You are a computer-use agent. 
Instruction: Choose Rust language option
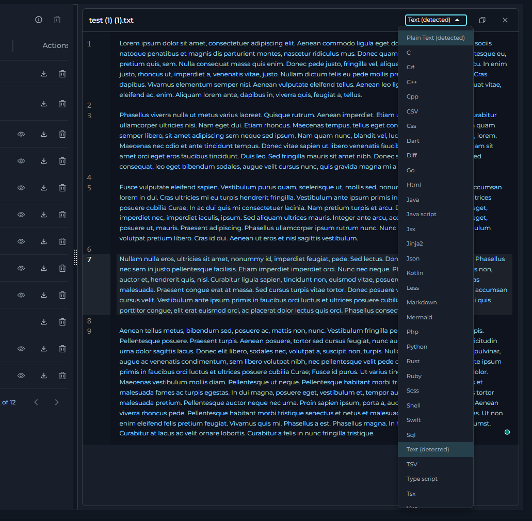click(x=436, y=361)
